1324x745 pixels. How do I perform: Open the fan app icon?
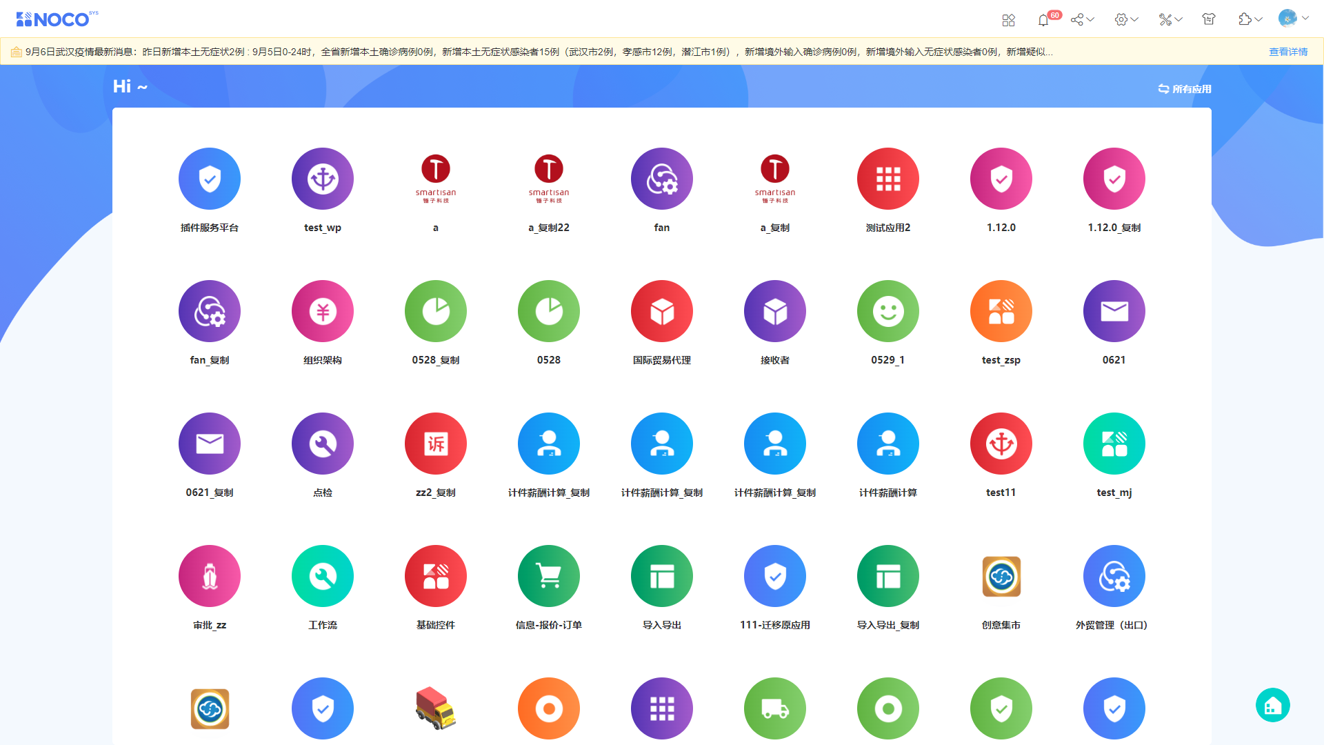662,179
